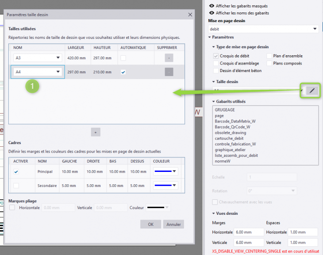323x255 pixels.
Task: Check Dessin d'élément béton option
Action: 215,71
